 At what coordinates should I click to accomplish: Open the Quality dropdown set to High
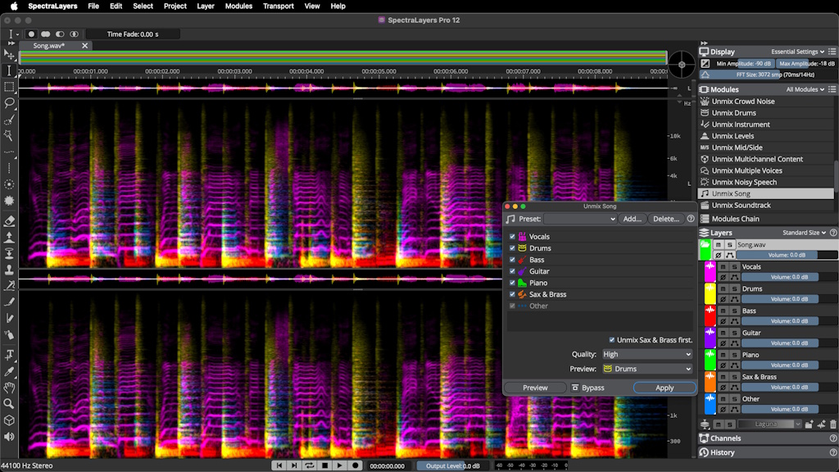647,354
